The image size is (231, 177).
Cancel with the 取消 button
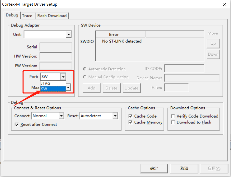click(x=184, y=168)
